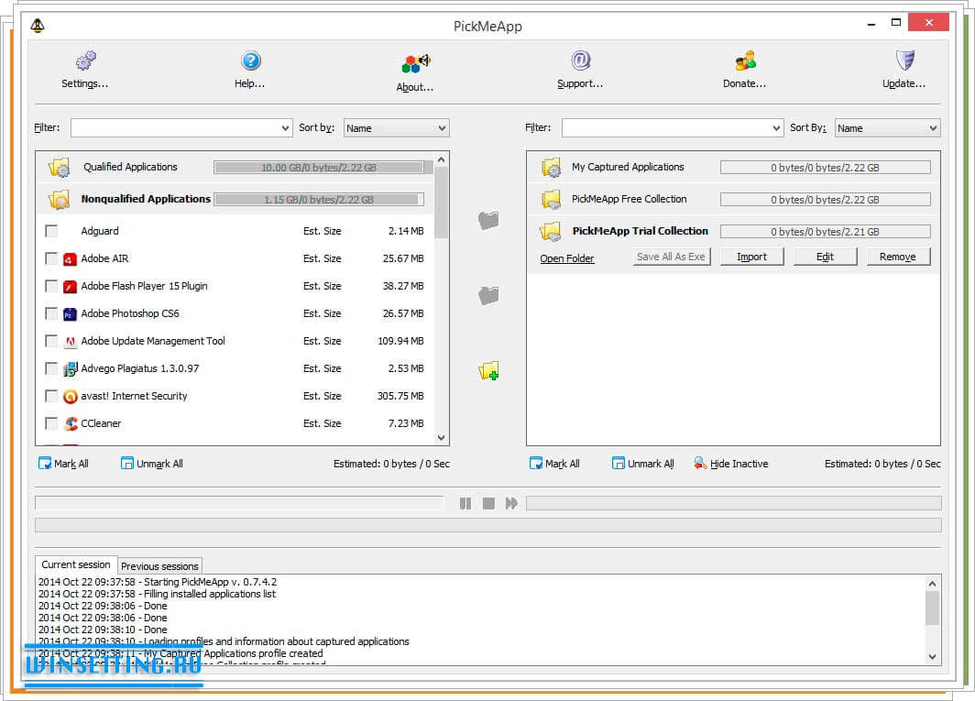The width and height of the screenshot is (975, 701).
Task: Open Settings from the top toolbar
Action: [85, 62]
